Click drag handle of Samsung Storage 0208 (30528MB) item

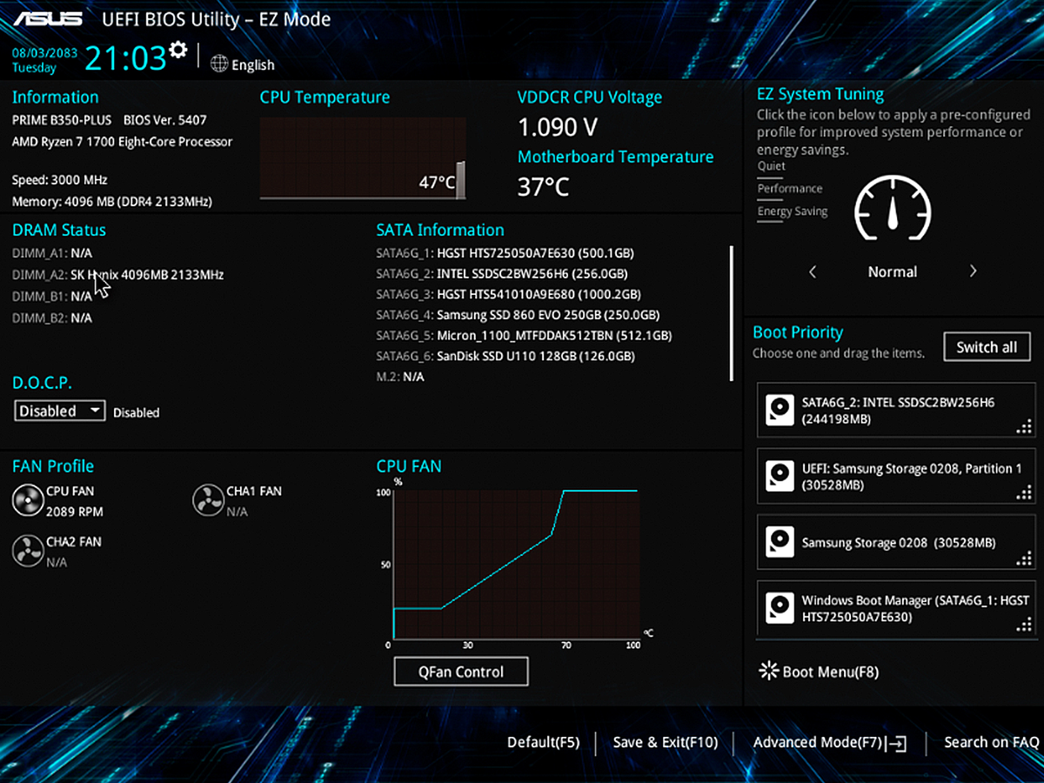click(x=1023, y=559)
